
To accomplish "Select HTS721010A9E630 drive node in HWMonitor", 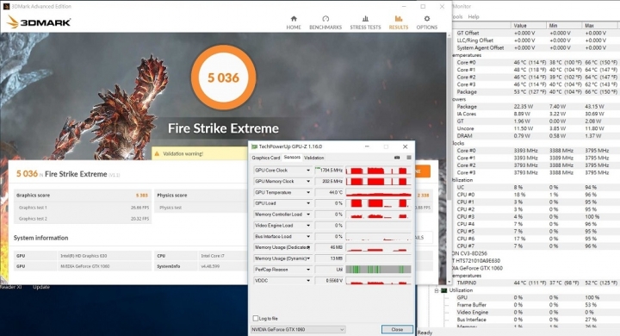I will point(476,261).
